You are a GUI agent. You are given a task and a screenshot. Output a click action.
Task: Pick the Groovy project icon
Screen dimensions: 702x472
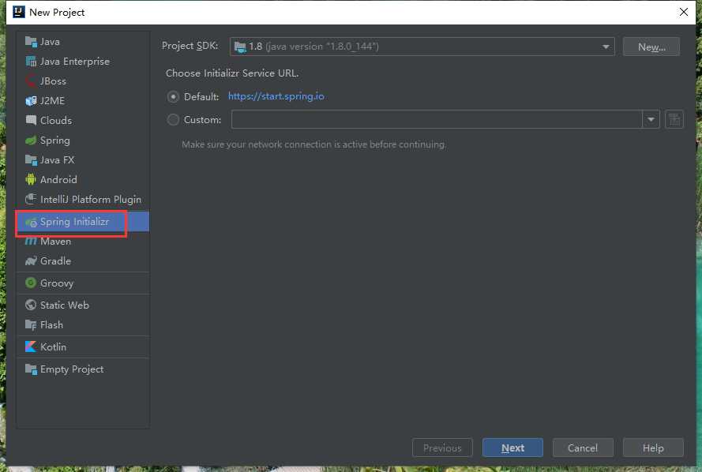31,283
